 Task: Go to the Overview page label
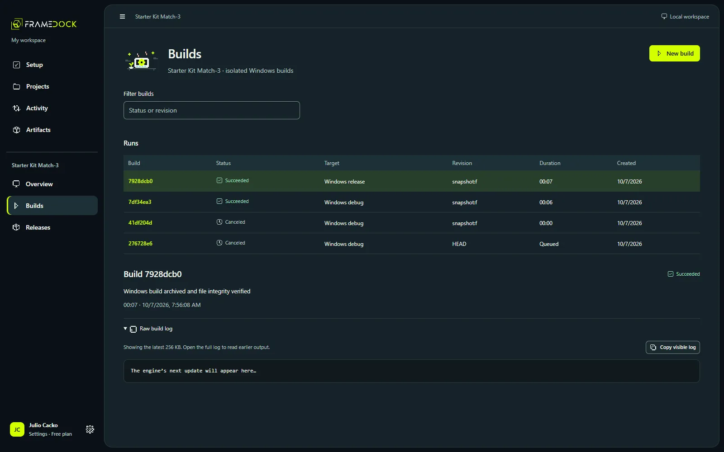coord(39,184)
